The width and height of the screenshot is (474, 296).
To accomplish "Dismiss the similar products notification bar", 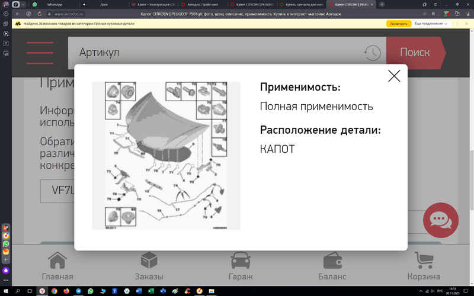I will click(x=466, y=24).
